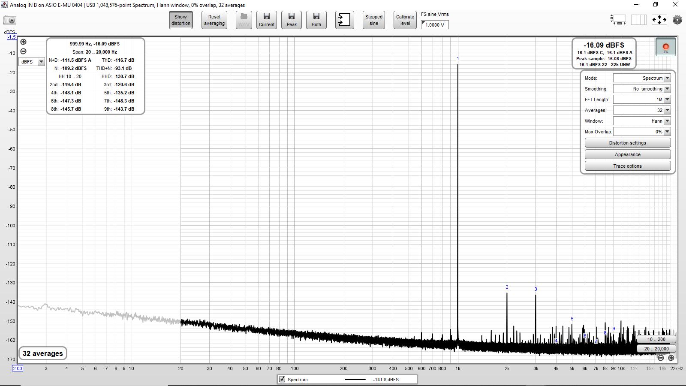Open the FFT Length dropdown
The height and width of the screenshot is (386, 686).
(642, 100)
